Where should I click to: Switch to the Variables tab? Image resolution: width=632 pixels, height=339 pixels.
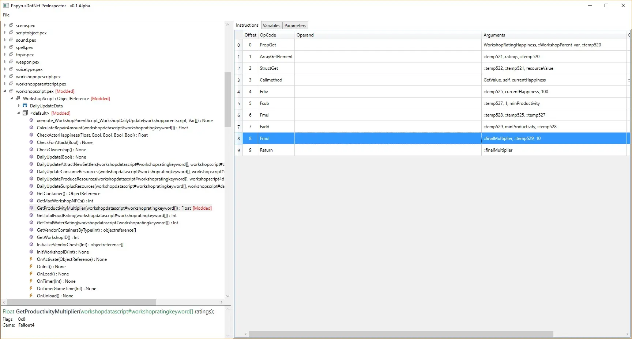(271, 25)
